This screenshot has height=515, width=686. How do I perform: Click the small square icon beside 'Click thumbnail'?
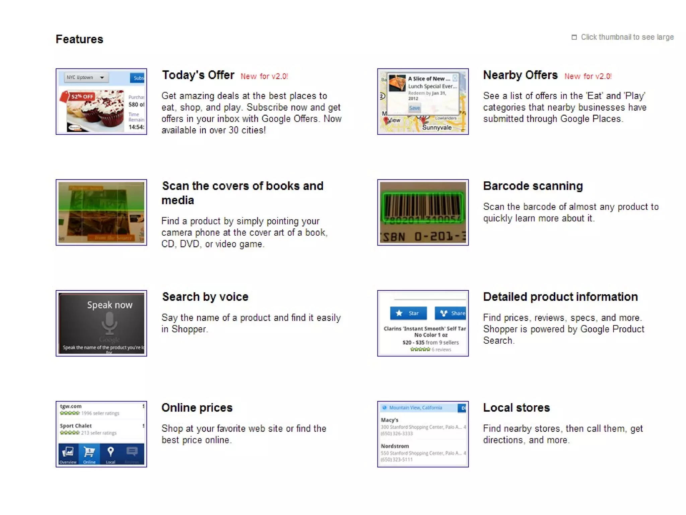tap(574, 37)
